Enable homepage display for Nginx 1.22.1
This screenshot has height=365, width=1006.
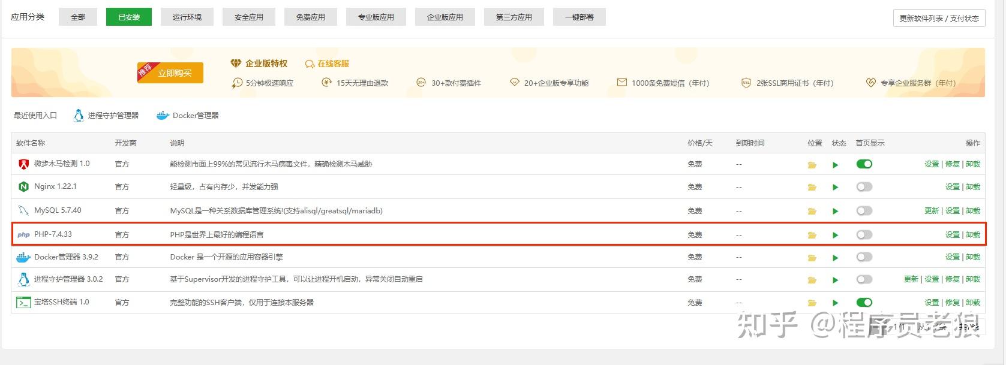[864, 187]
